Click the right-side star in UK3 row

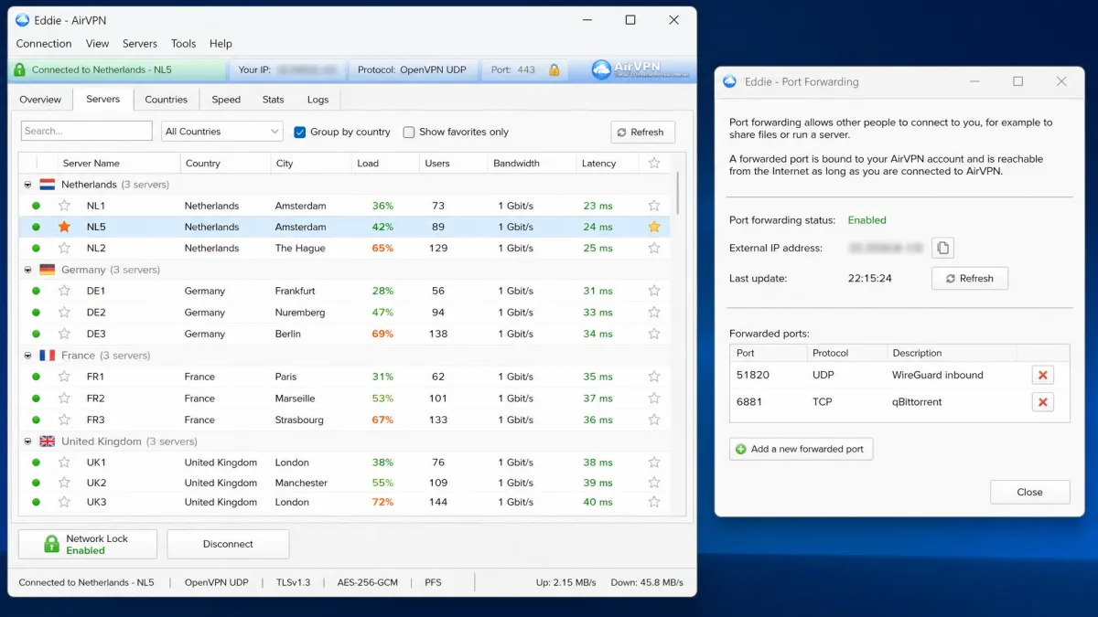(x=654, y=502)
